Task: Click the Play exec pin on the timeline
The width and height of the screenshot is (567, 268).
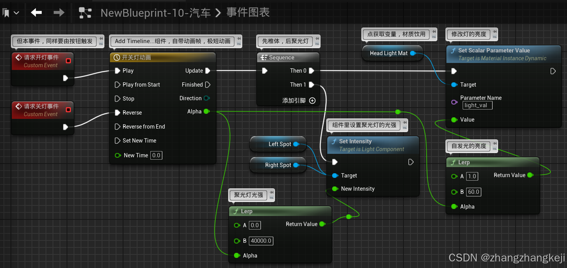Action: pos(118,71)
